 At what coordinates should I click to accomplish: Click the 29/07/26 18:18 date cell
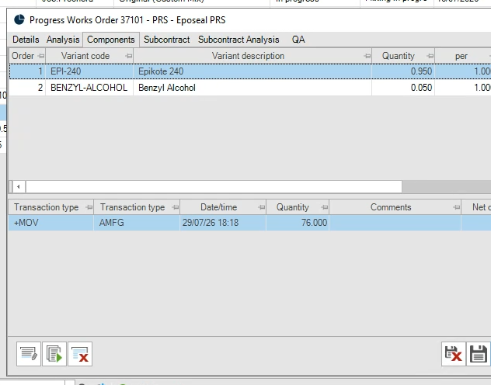[x=223, y=223]
